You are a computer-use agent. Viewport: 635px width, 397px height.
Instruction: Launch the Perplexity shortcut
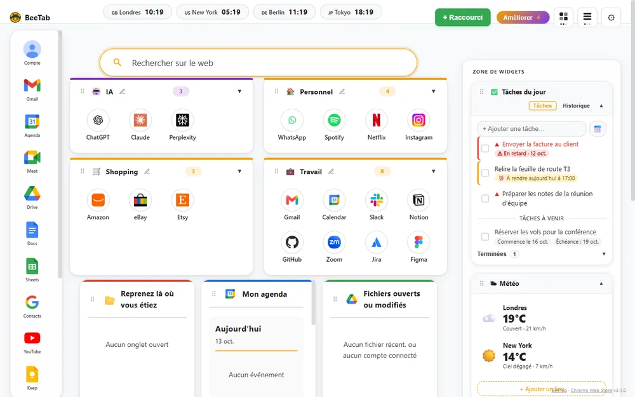tap(182, 120)
